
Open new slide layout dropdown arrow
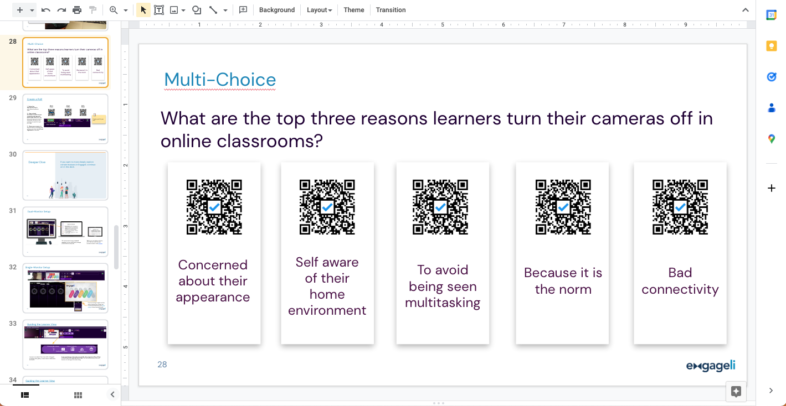coord(32,10)
